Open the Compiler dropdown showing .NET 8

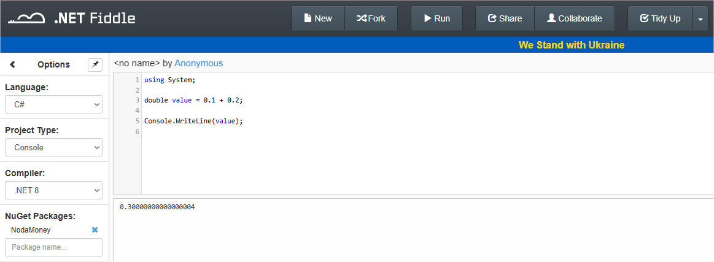(x=54, y=190)
